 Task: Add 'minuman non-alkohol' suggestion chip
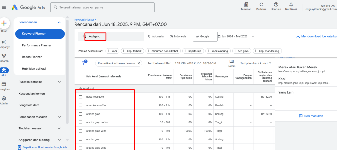[163, 51]
